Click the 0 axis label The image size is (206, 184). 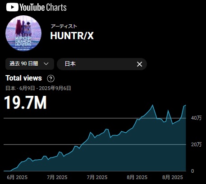tap(192, 171)
